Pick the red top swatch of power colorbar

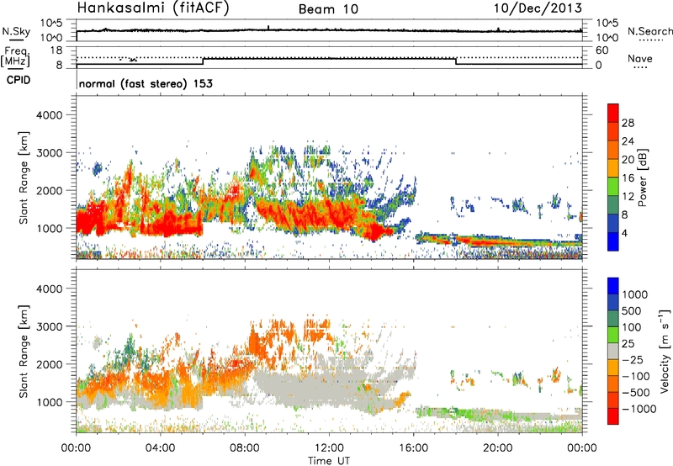613,113
